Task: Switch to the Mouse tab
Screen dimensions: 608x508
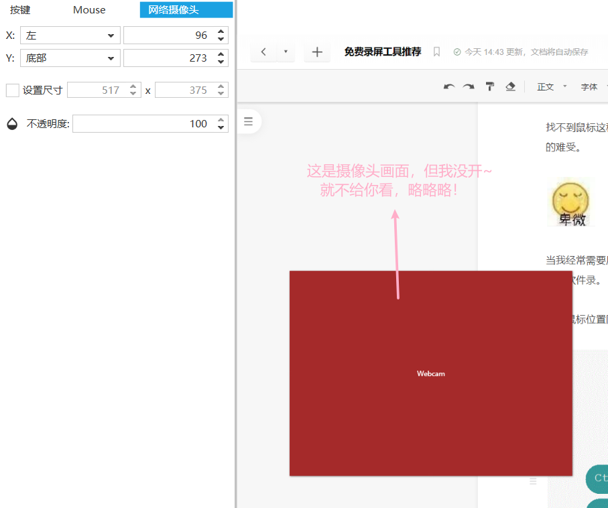Action: click(x=89, y=10)
